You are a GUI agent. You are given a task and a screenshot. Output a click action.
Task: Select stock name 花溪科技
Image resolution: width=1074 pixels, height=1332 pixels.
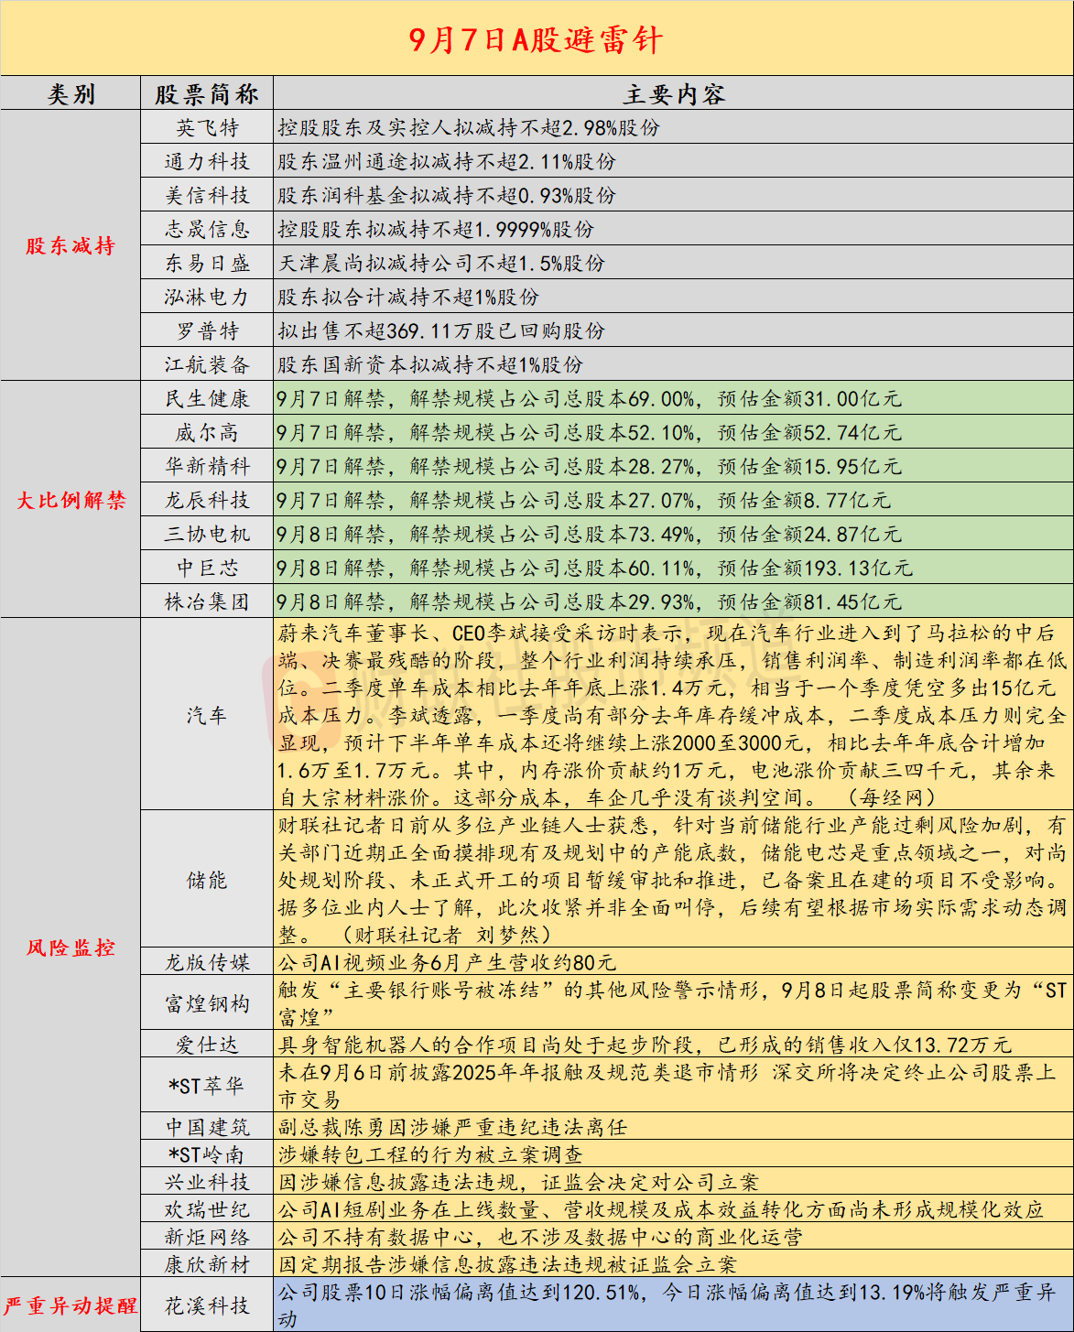207,1305
